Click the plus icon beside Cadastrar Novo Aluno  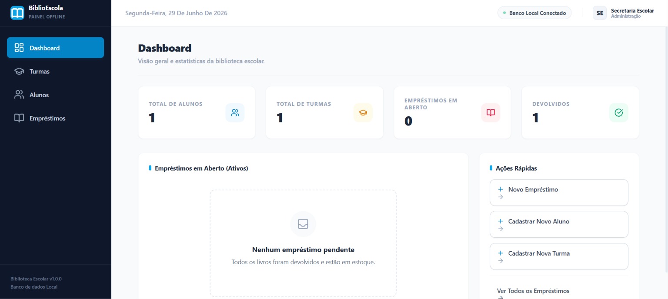(x=501, y=221)
